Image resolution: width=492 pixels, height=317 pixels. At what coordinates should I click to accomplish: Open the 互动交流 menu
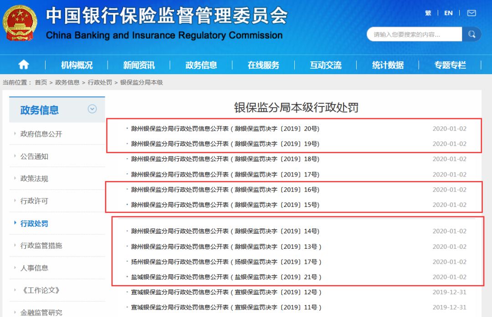coord(326,65)
